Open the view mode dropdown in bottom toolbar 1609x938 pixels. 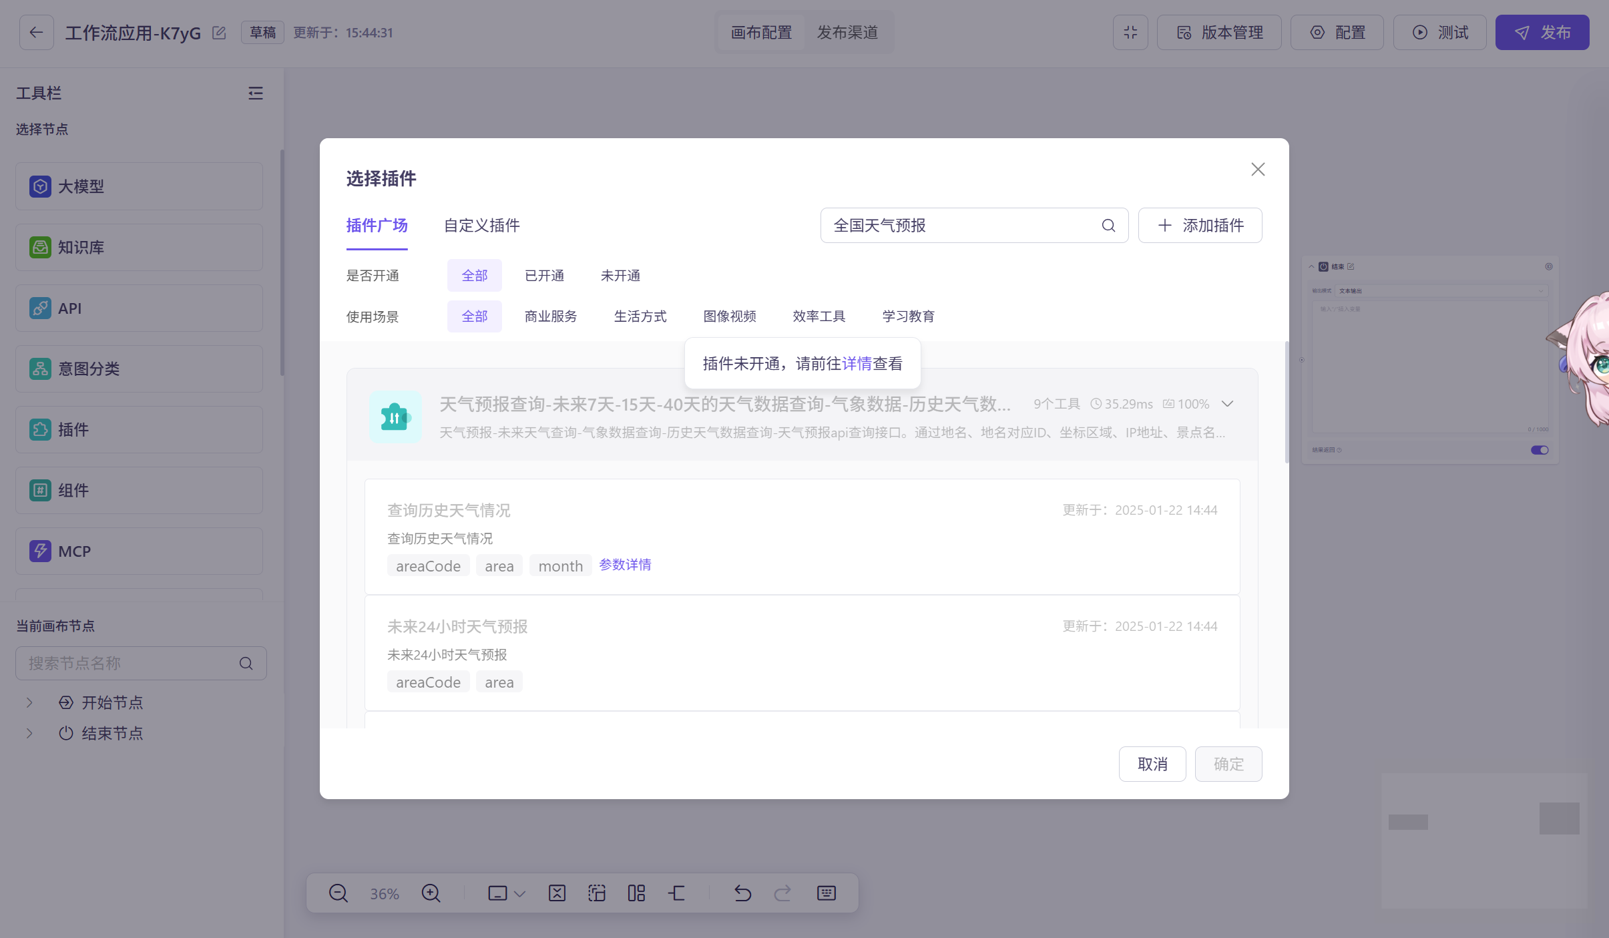(x=507, y=893)
